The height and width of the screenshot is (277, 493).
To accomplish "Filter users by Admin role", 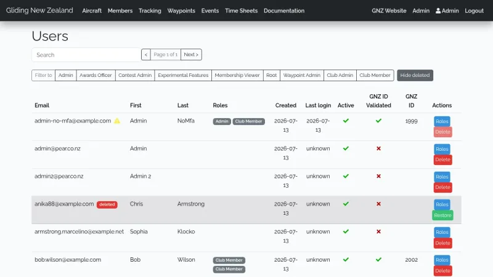I will [66, 75].
